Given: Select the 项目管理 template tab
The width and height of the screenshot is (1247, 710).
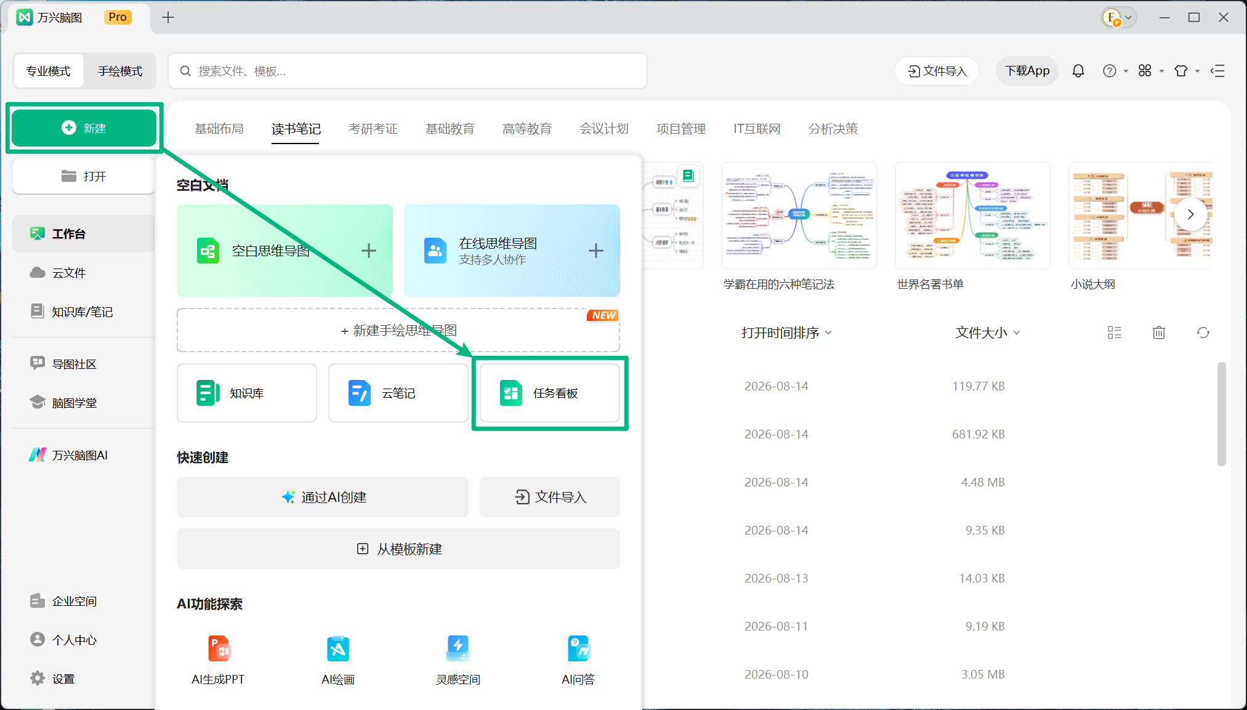Looking at the screenshot, I should pyautogui.click(x=681, y=129).
